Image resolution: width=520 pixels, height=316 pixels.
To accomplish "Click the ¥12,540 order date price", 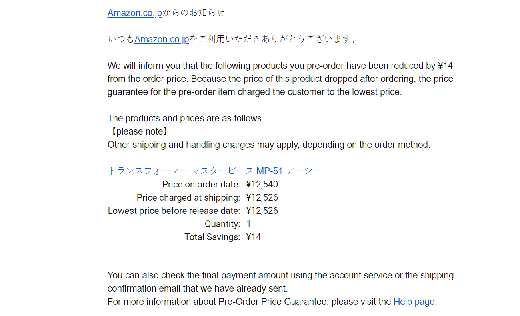I will [262, 184].
